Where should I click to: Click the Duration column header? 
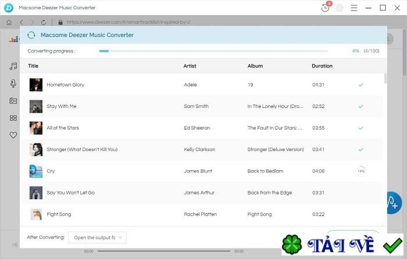click(322, 66)
